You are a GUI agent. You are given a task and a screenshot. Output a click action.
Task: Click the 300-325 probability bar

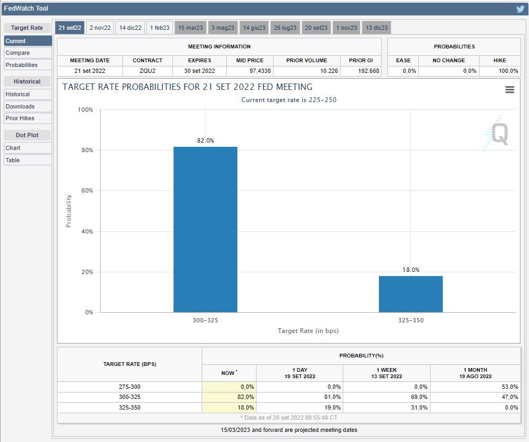pos(205,229)
